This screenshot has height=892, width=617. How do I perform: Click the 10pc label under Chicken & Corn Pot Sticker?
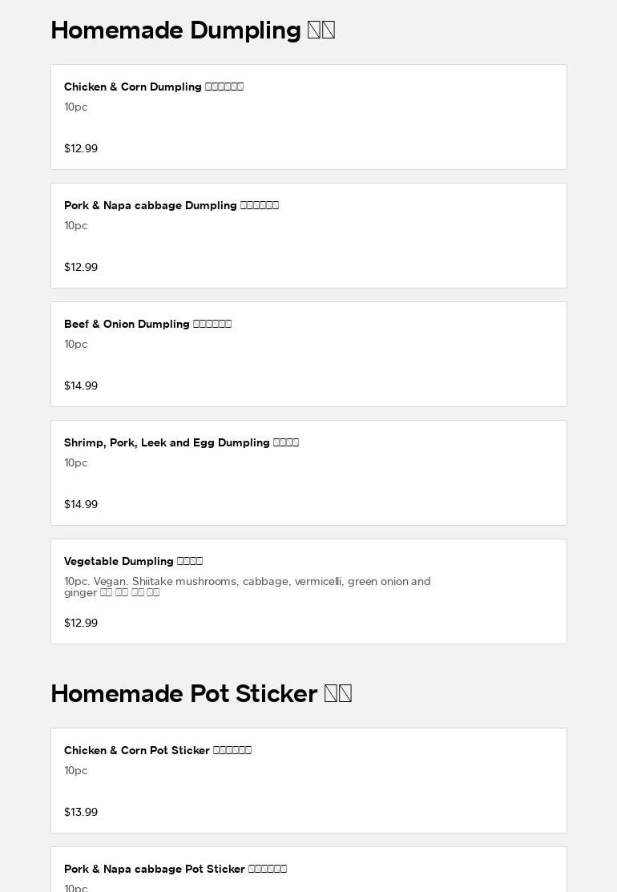[x=76, y=770]
